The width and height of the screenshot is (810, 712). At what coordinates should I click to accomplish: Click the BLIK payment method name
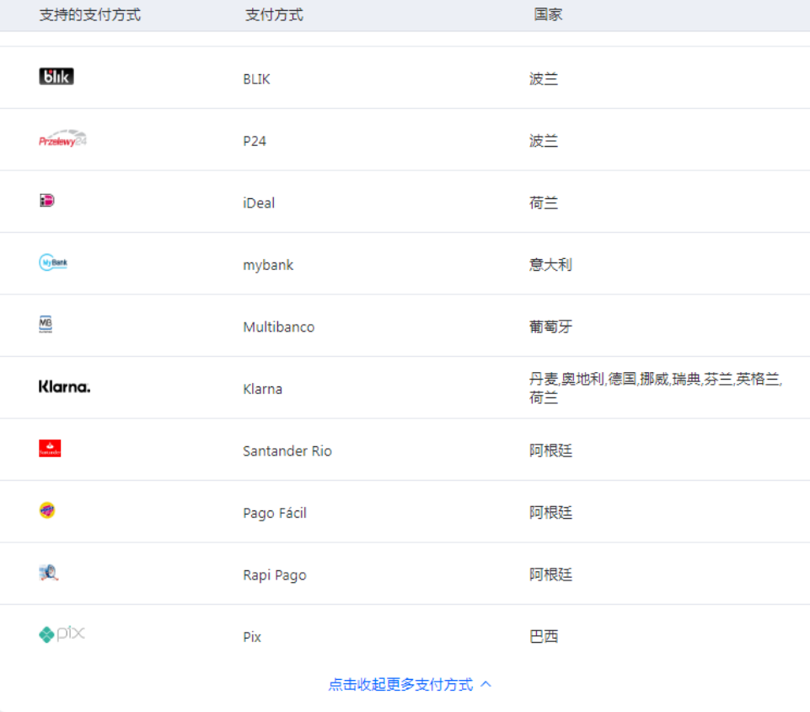[x=255, y=78]
